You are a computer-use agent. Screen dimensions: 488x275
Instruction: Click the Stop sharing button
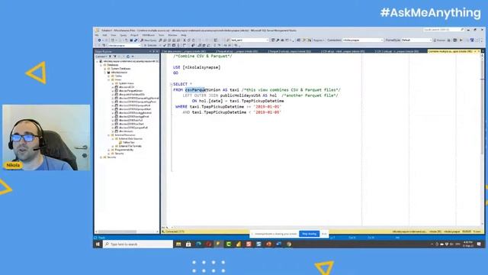pyautogui.click(x=309, y=234)
